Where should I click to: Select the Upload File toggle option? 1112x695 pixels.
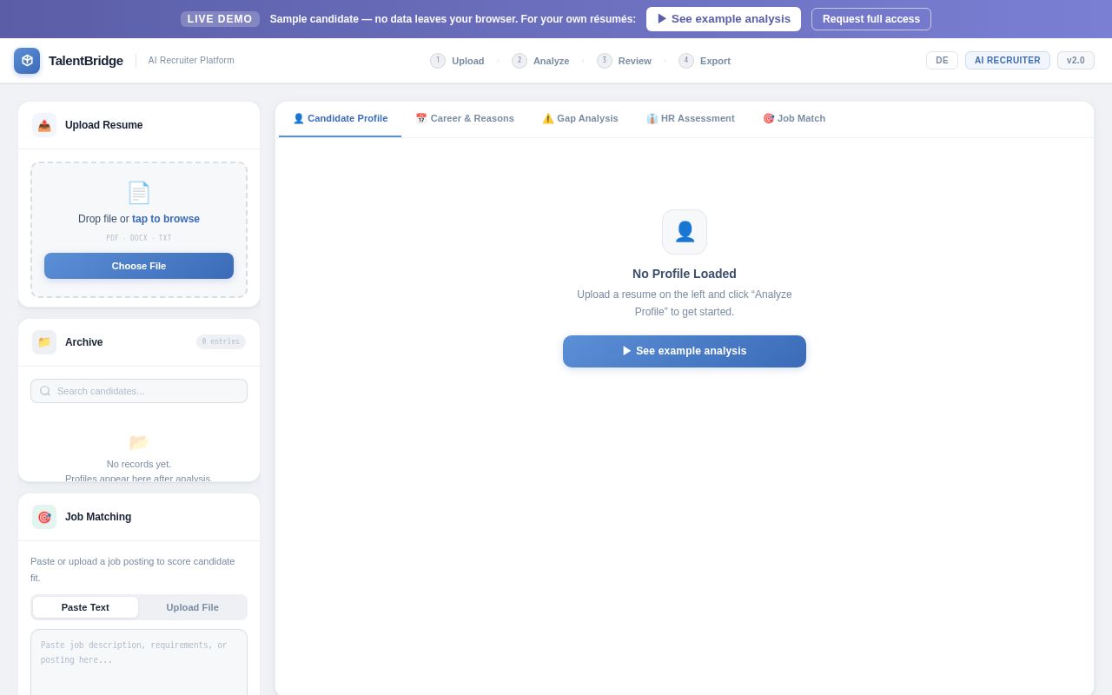pos(193,607)
